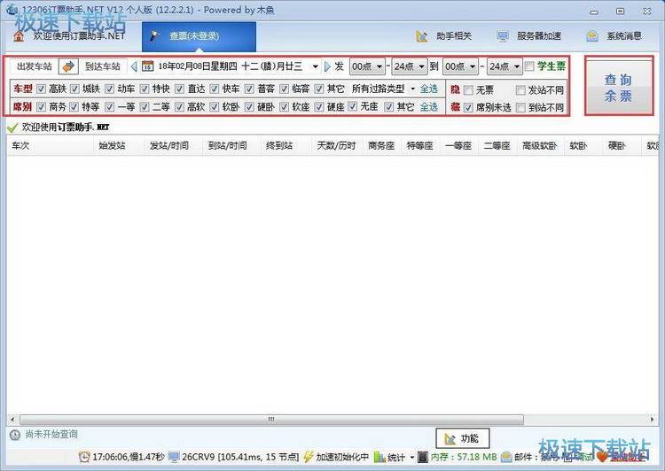The width and height of the screenshot is (665, 471).
Task: Click the 高级软卧 column header
Action: point(540,146)
